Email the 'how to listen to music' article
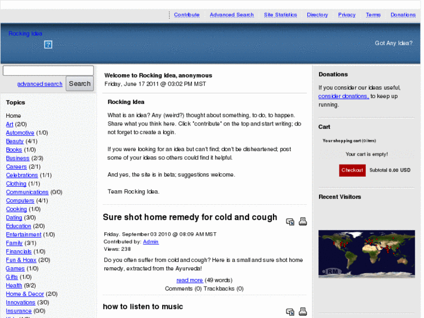This screenshot has width=424, height=318. [x=290, y=312]
